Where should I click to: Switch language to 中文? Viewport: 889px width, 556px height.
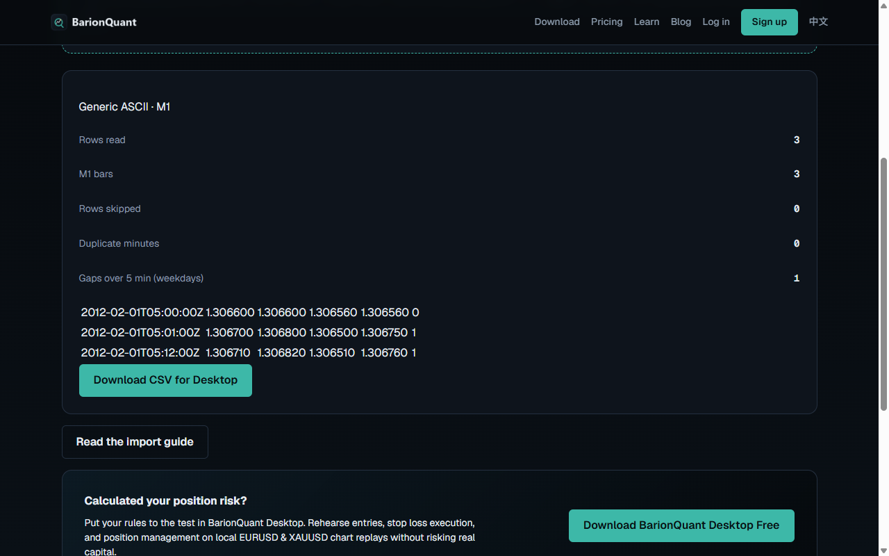tap(819, 22)
